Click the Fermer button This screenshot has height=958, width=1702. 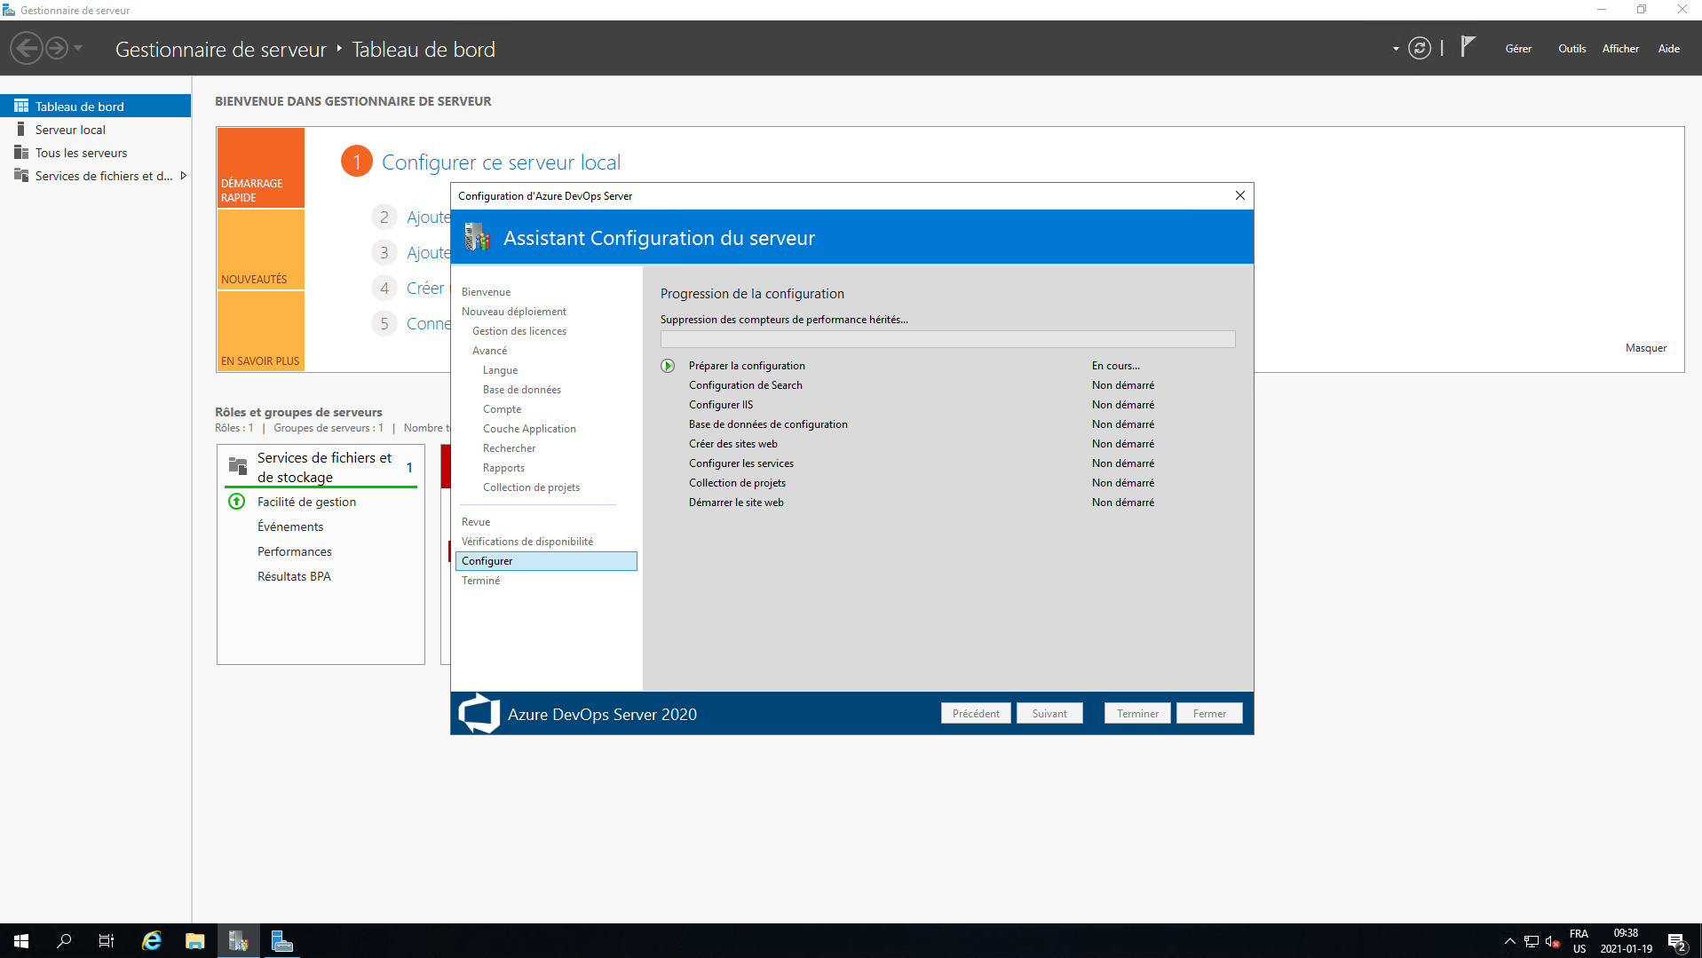click(x=1208, y=714)
